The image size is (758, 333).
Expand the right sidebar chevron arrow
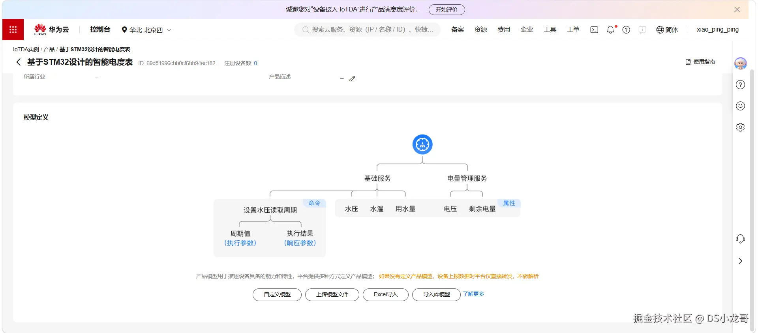click(x=740, y=261)
